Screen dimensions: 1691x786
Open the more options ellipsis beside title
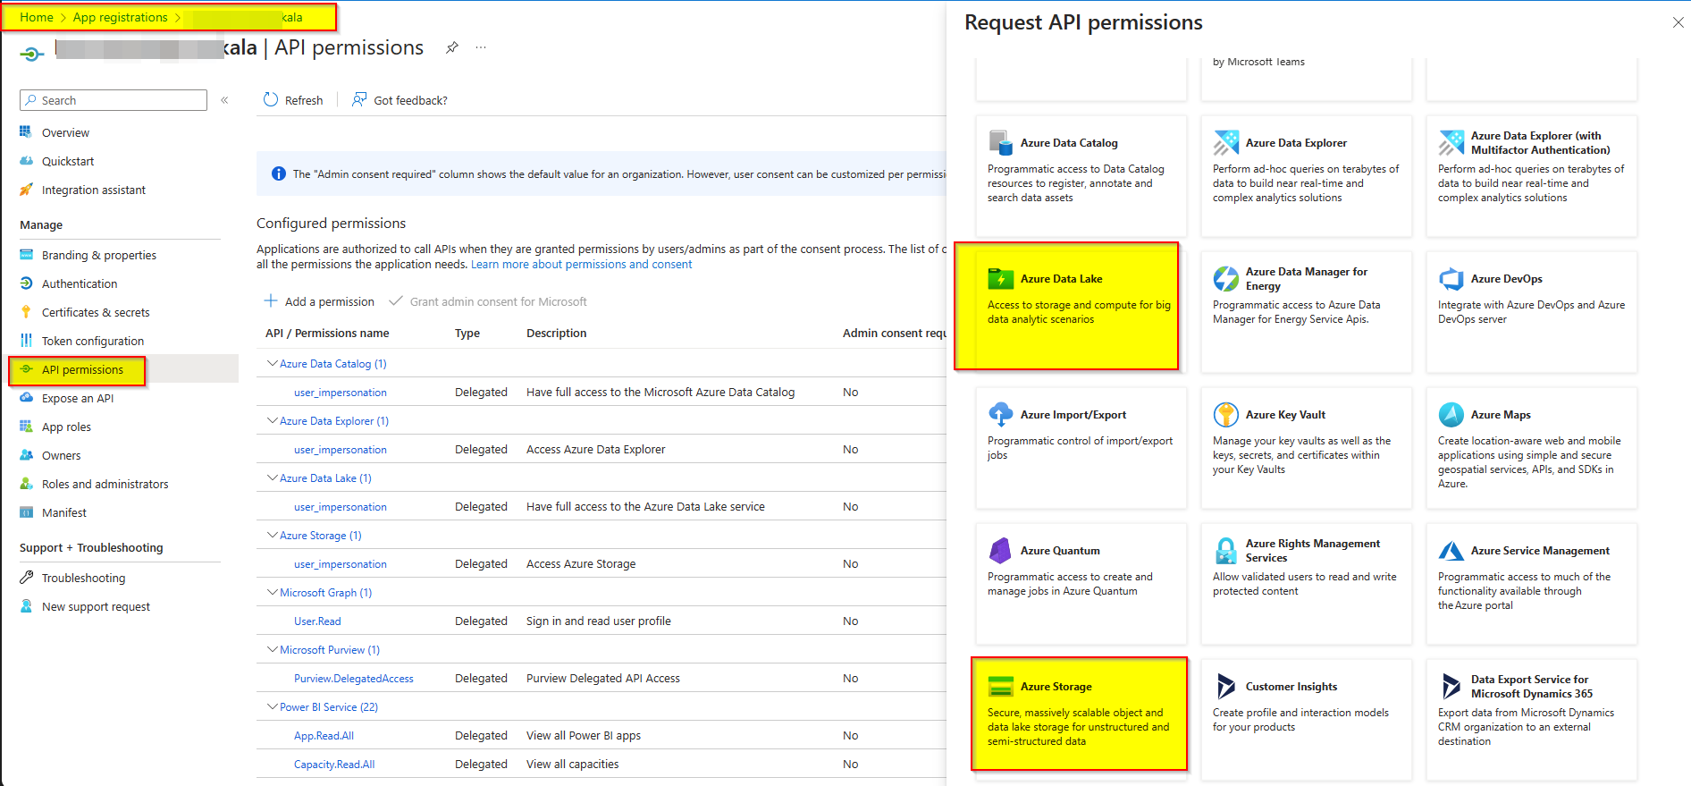(x=481, y=47)
